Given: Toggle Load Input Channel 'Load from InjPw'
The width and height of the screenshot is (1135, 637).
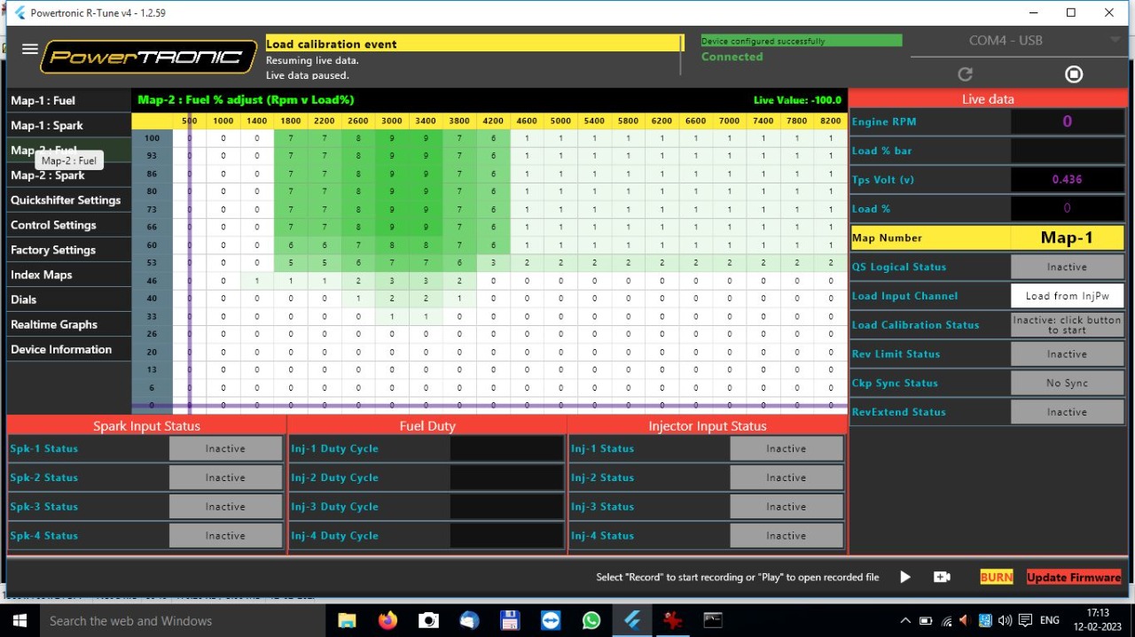Looking at the screenshot, I should (1067, 296).
